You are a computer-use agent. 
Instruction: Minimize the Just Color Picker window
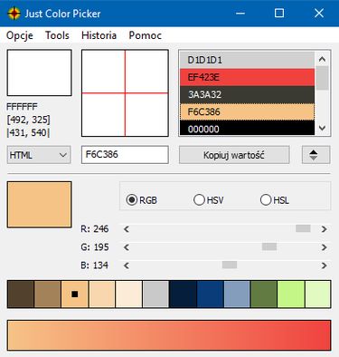(240, 14)
